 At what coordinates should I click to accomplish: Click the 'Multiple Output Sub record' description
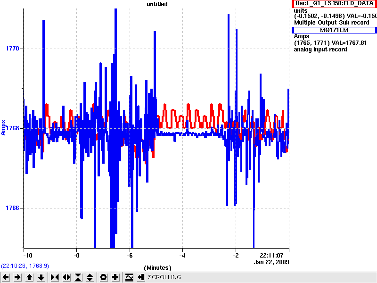[x=332, y=23]
